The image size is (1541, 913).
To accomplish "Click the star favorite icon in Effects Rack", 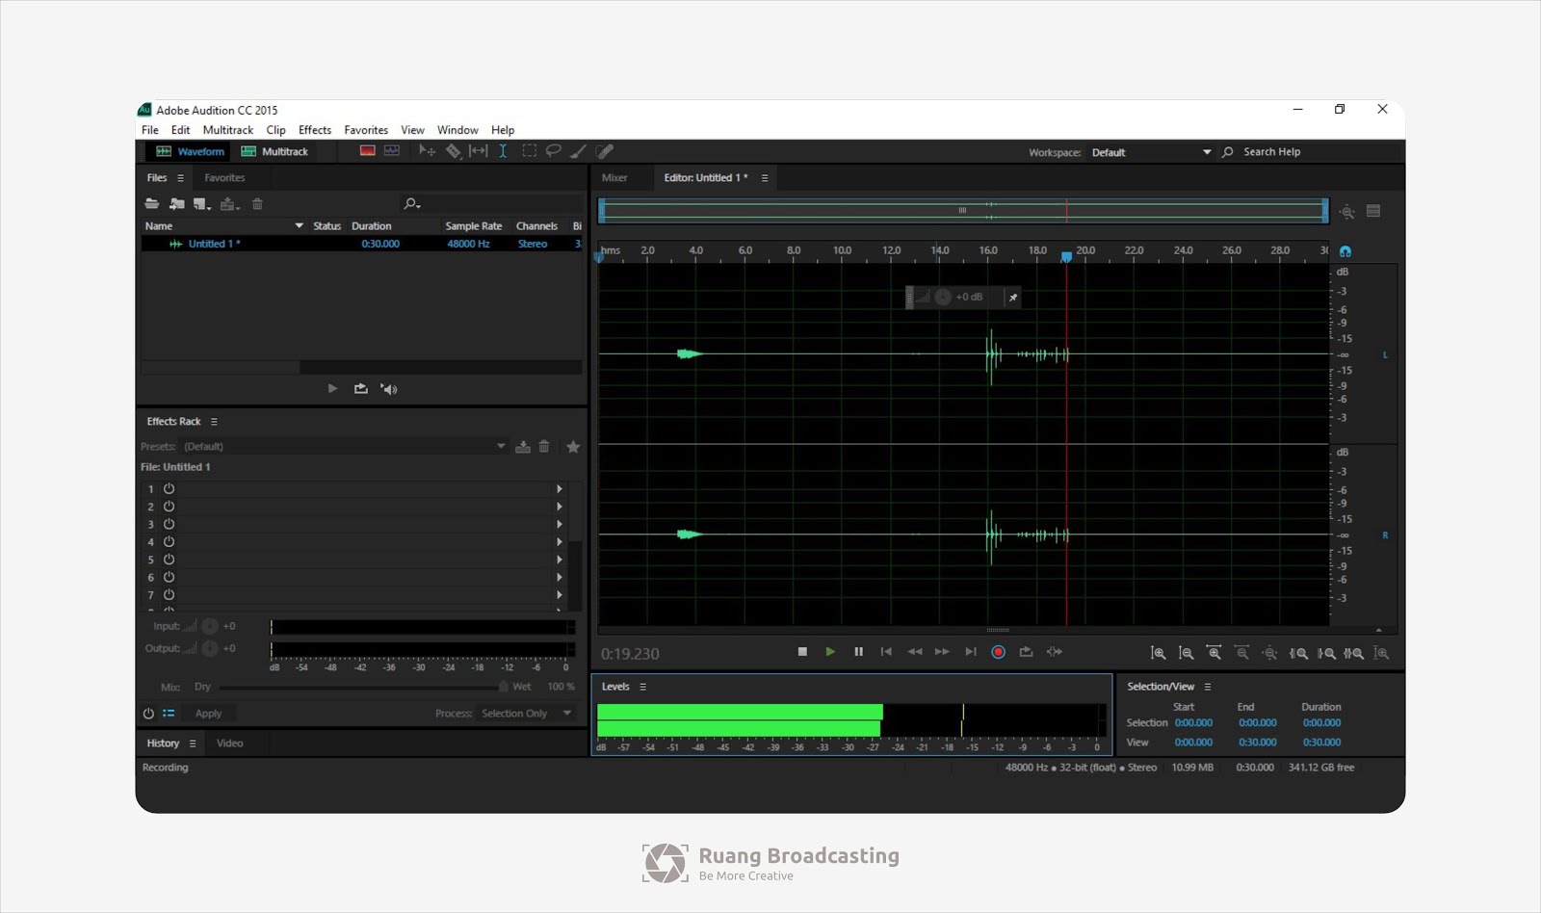I will (573, 446).
